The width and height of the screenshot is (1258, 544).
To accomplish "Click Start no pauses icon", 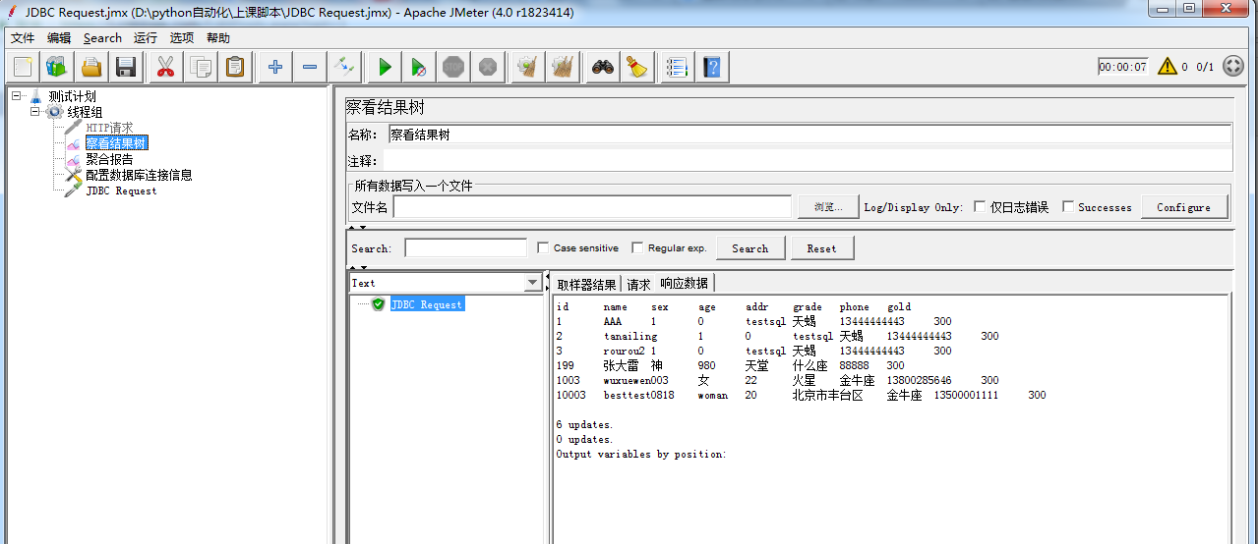I will coord(419,67).
